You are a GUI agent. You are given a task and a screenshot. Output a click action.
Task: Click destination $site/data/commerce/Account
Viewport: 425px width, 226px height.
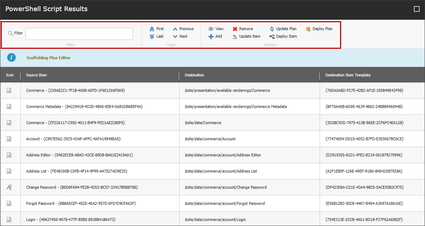click(x=210, y=139)
